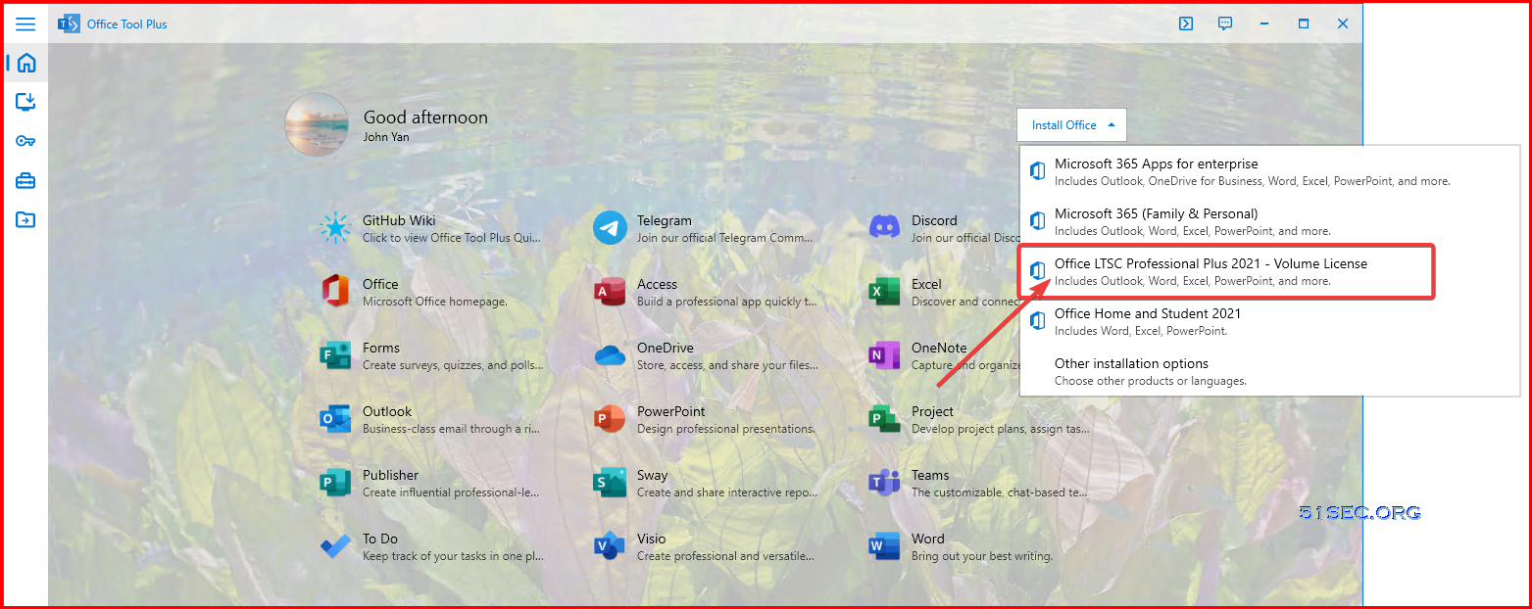The width and height of the screenshot is (1532, 609).
Task: Click the PowerPoint app icon
Action: pos(610,419)
